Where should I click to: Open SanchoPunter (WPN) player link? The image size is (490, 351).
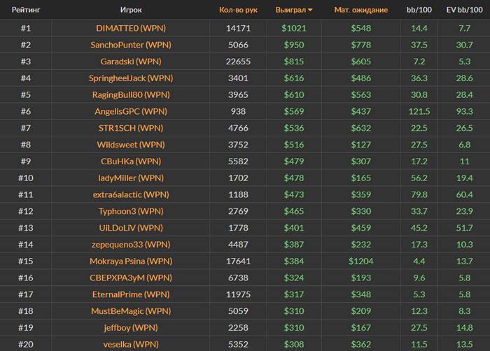tap(130, 45)
